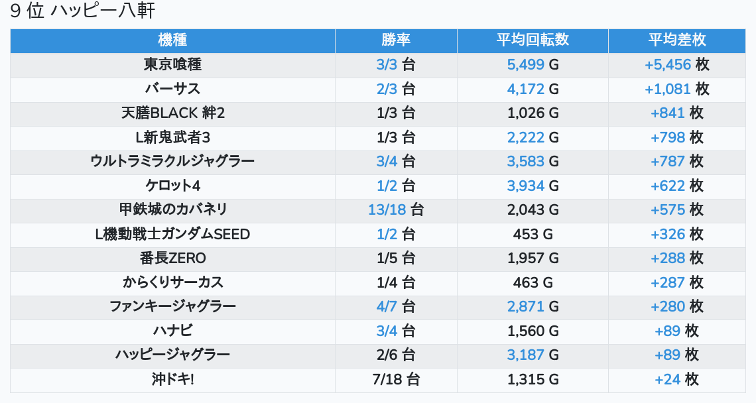Open the 3/3 win rate link for 東京喰種
Image resolution: width=756 pixels, height=403 pixels.
pos(386,65)
